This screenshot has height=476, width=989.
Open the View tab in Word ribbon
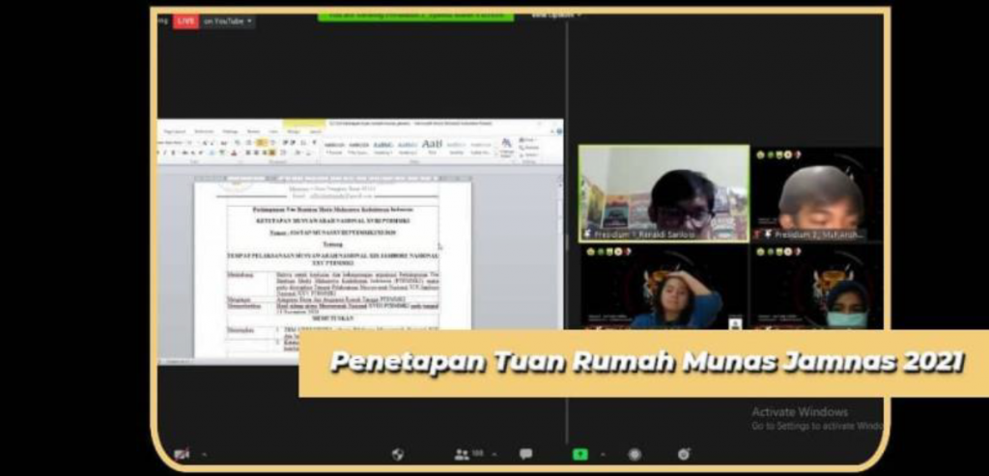coord(273,131)
